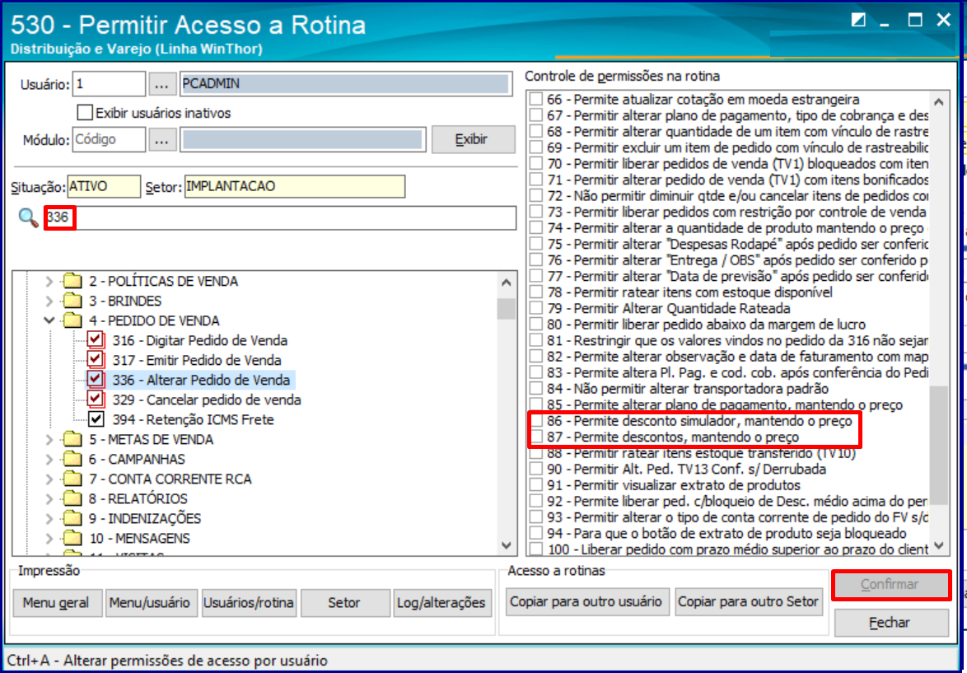Click the magnifying glass search icon
The height and width of the screenshot is (673, 967).
tap(28, 217)
